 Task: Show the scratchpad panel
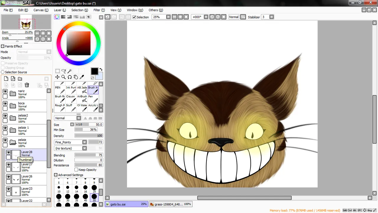pyautogui.click(x=89, y=17)
